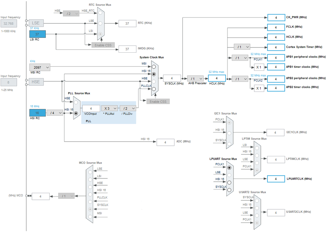Viewport: 329px width, 233px height.
Task: Click the APB1 timer X 1 multiplier box
Action: pyautogui.click(x=259, y=67)
